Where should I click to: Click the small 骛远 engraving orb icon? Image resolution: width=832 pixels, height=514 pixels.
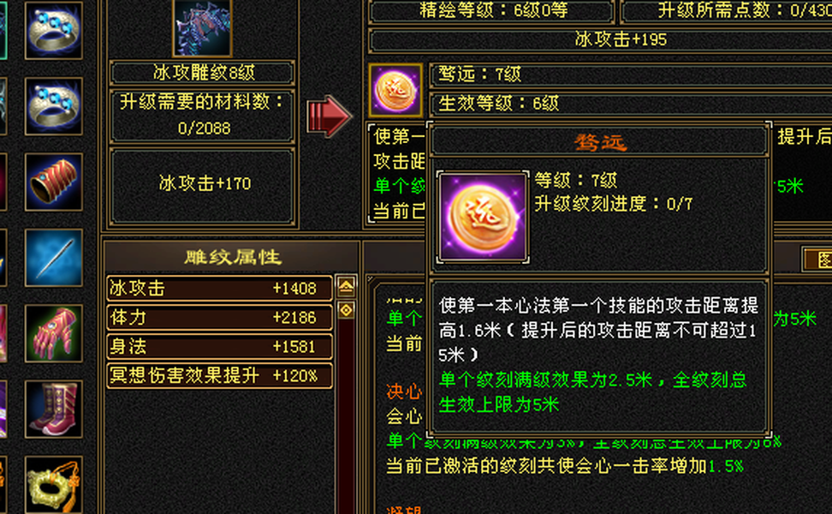click(x=395, y=90)
